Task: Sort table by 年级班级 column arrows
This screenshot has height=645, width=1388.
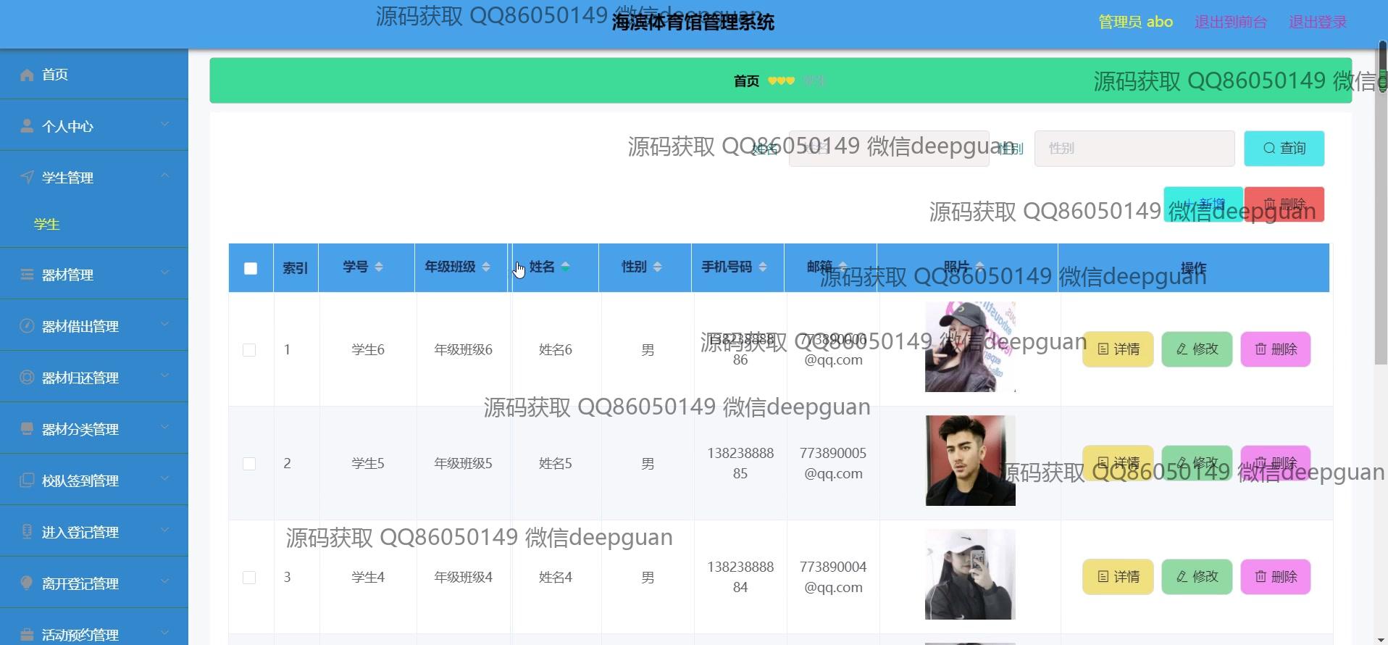Action: point(485,267)
